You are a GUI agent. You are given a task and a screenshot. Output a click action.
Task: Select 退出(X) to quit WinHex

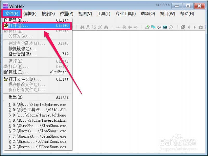[37, 97]
